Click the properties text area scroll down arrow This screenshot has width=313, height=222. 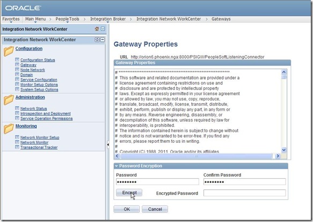coord(284,150)
